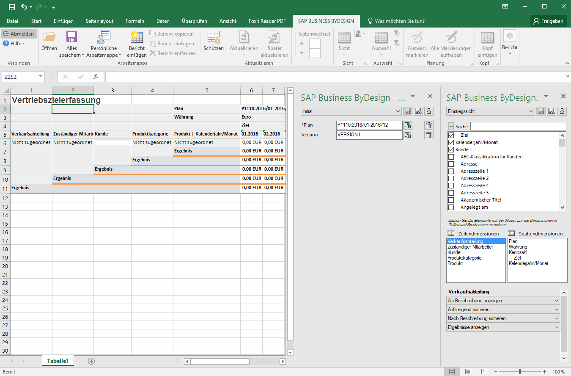Uncheck the Kunde checkbox

[451, 149]
